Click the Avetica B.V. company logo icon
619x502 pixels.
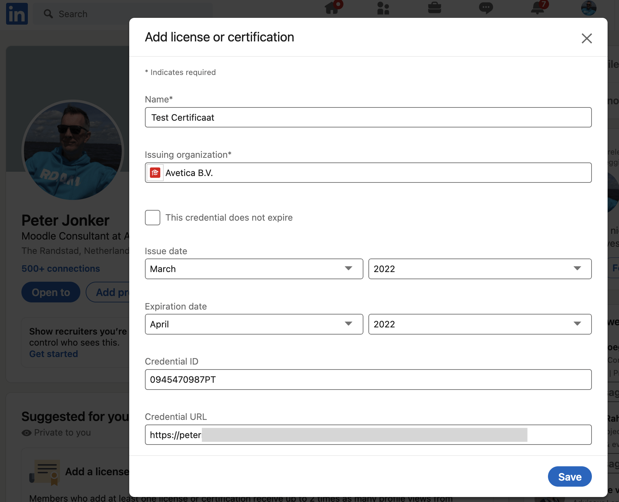click(155, 173)
